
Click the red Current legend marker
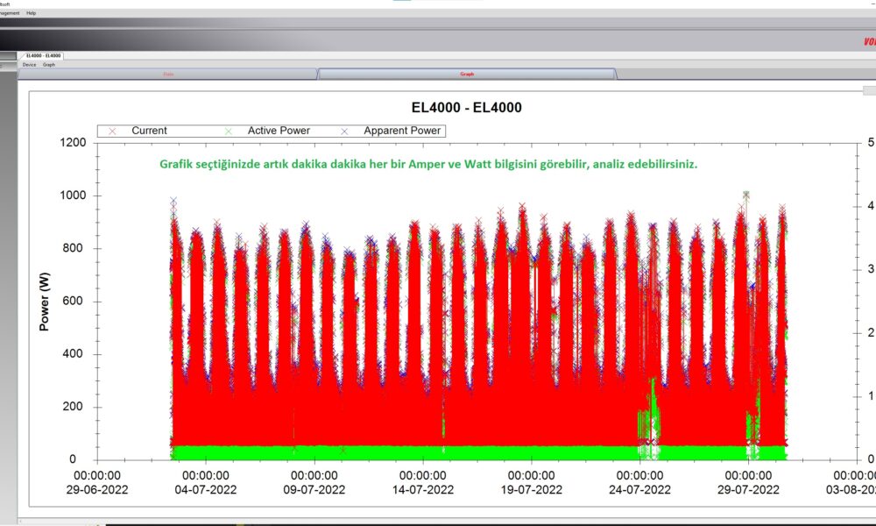tap(112, 131)
